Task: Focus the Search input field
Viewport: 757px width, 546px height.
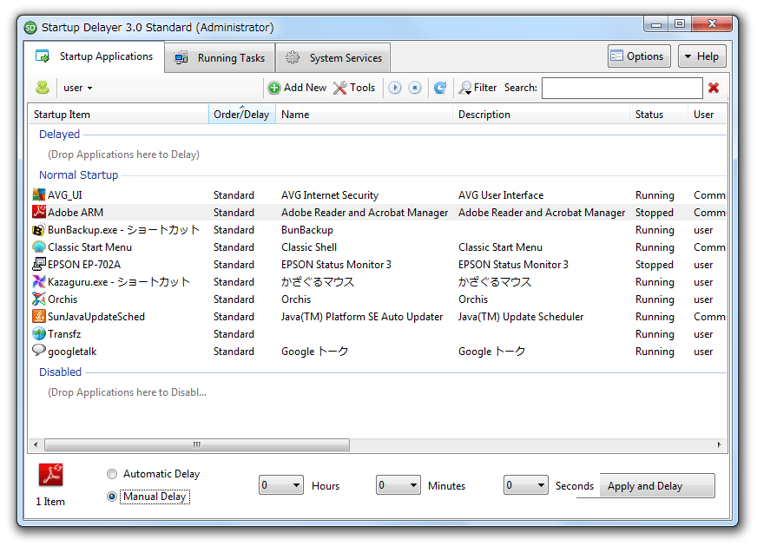Action: click(x=622, y=88)
